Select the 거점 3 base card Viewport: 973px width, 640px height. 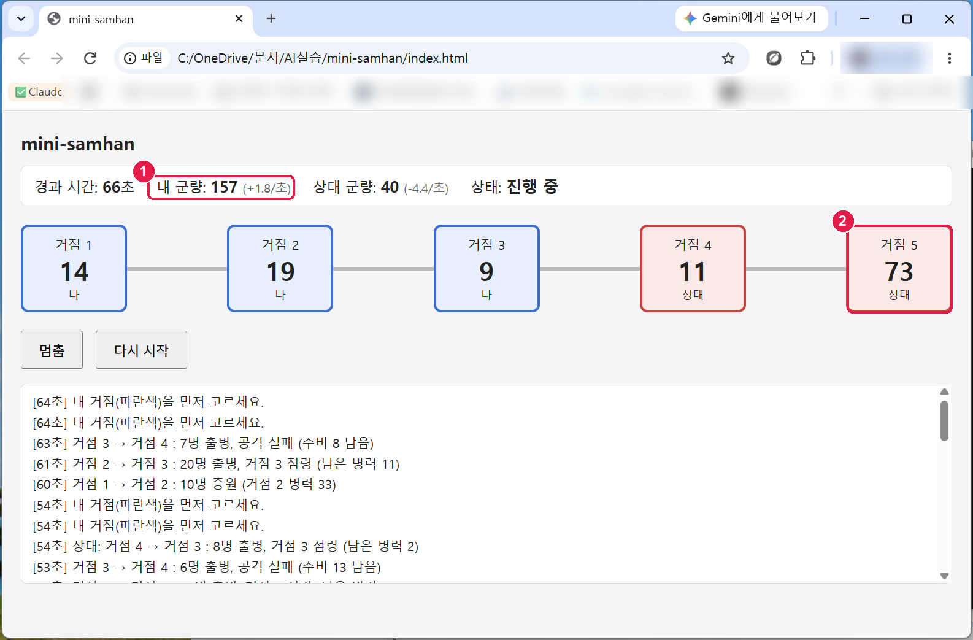(x=486, y=269)
